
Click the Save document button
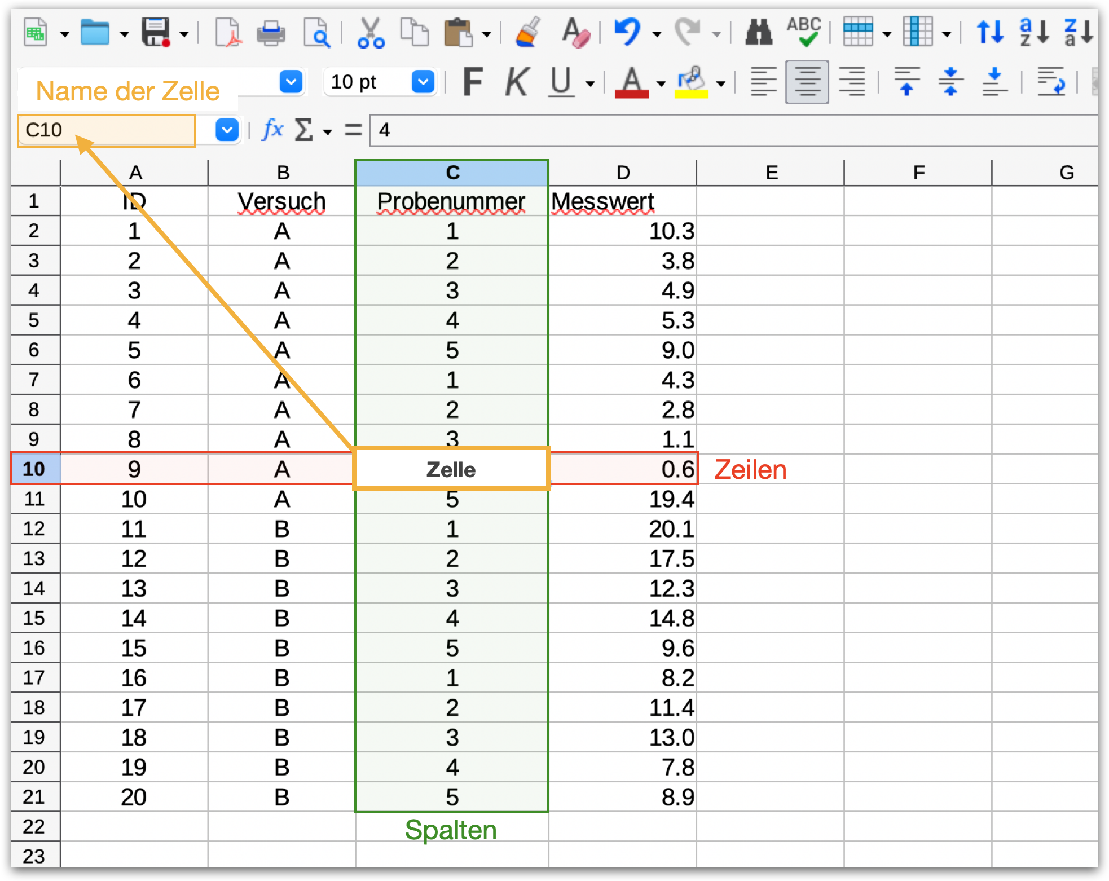tap(156, 33)
